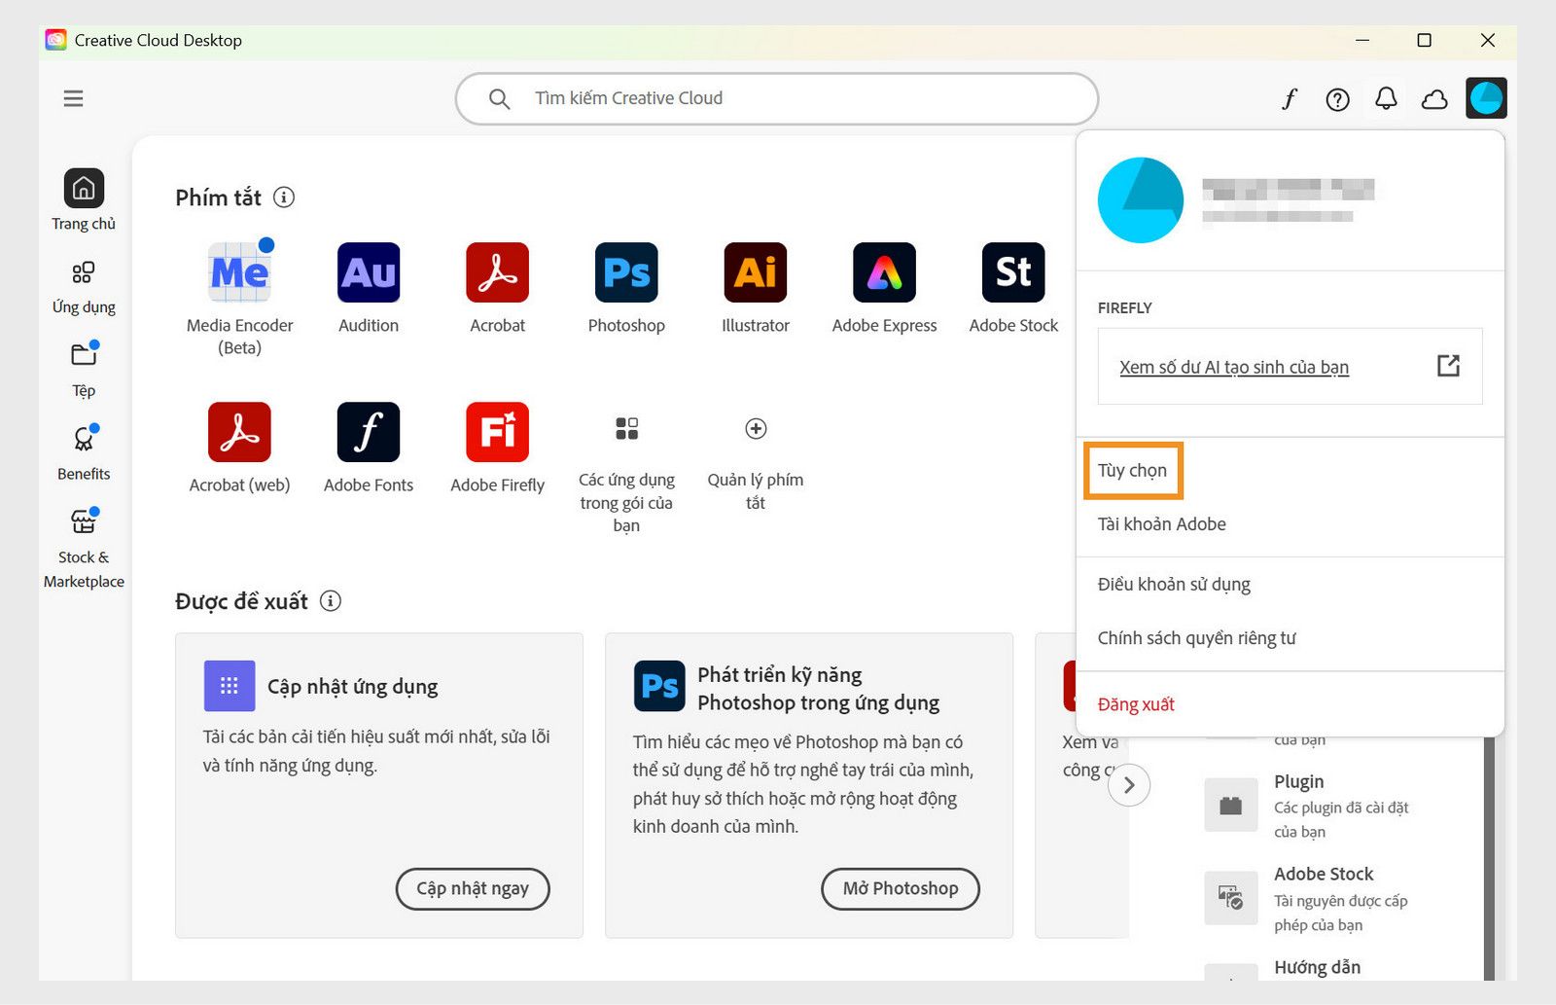
Task: Switch to the Ứng dụng sidebar section
Action: coord(84,283)
